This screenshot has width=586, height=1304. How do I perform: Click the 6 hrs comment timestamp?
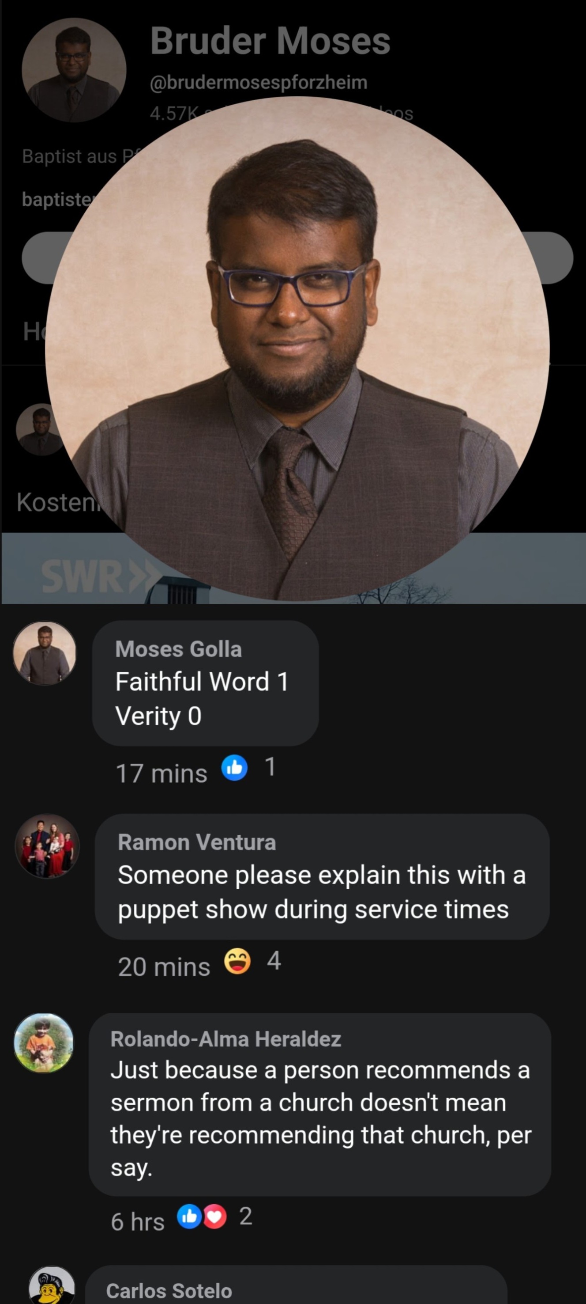click(138, 1221)
